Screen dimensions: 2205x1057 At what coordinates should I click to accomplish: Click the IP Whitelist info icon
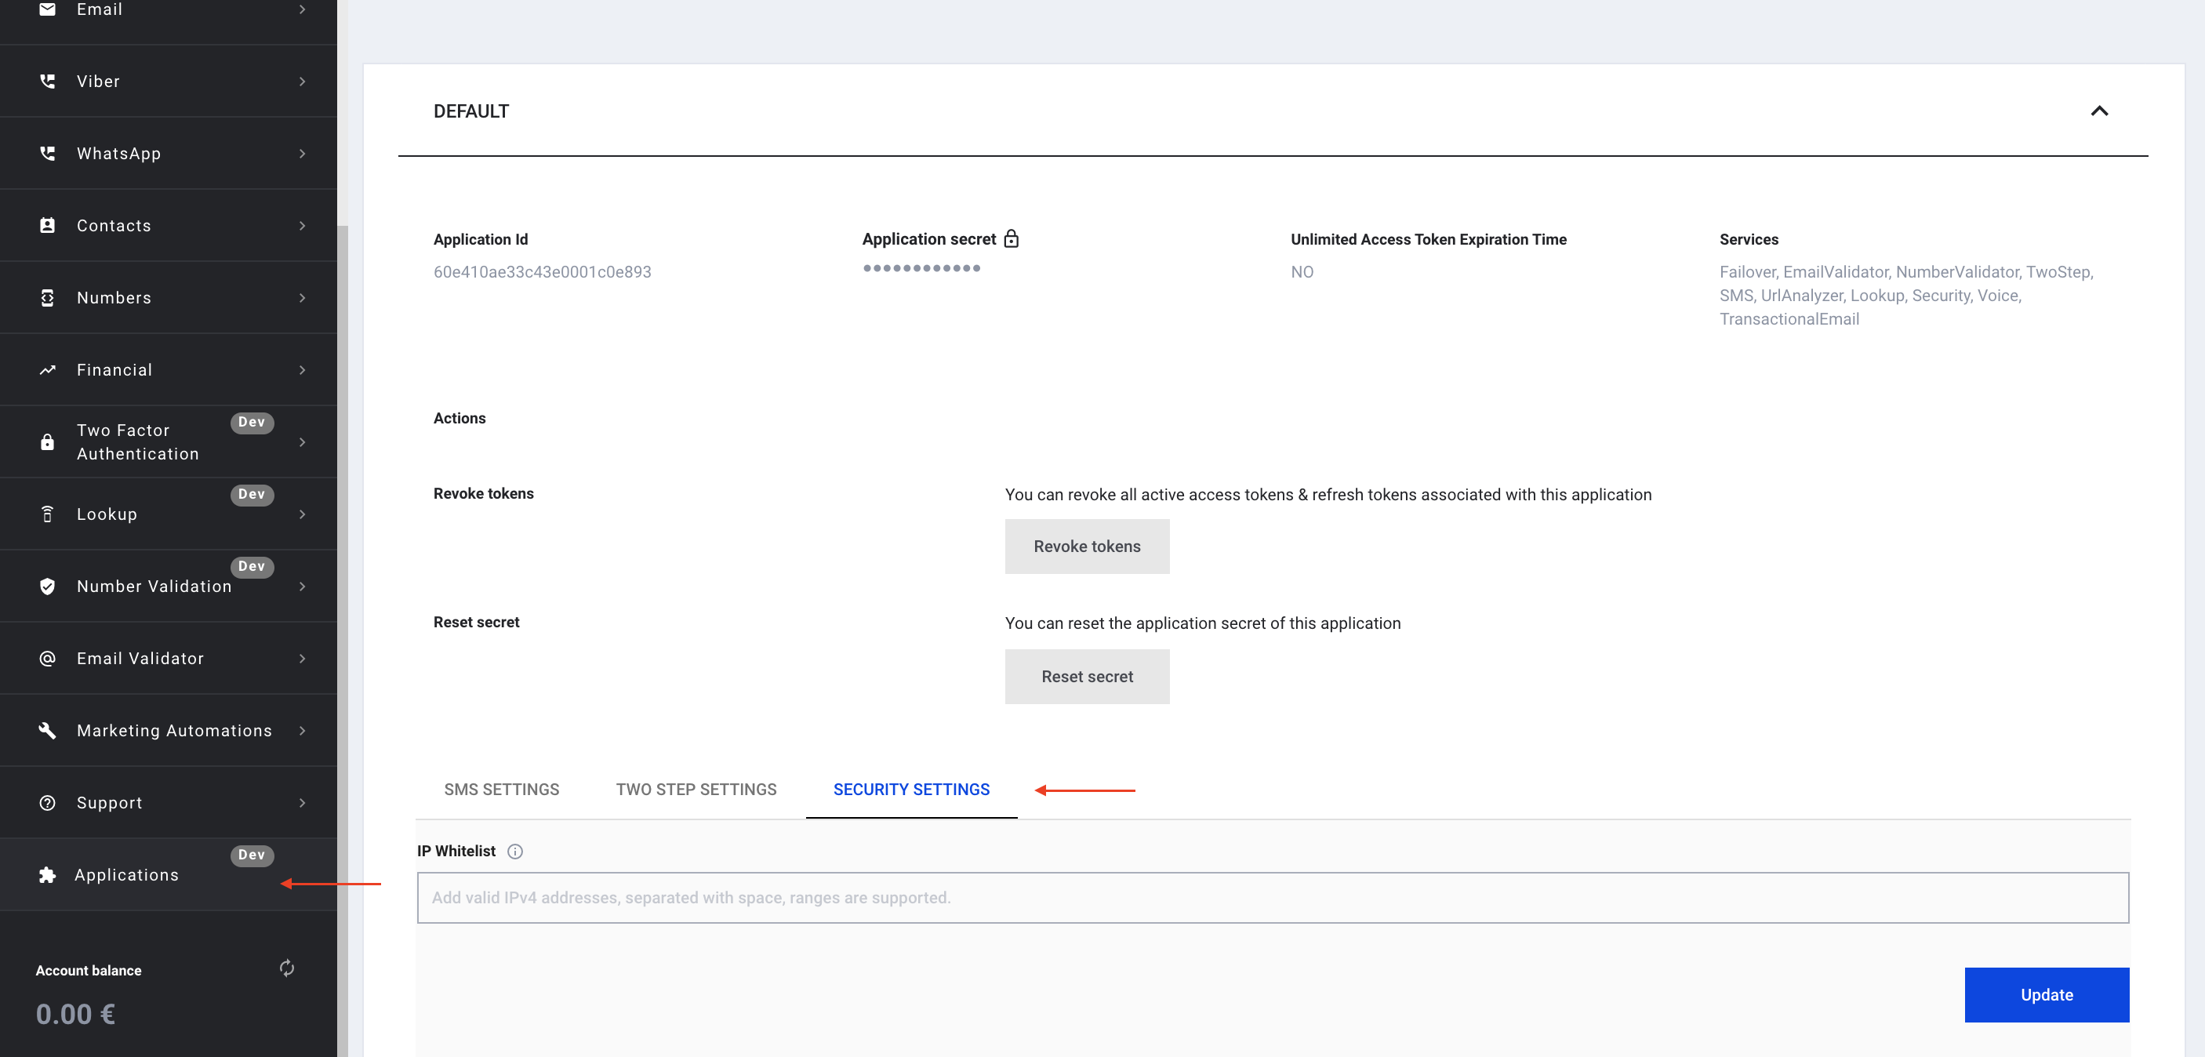pos(514,851)
